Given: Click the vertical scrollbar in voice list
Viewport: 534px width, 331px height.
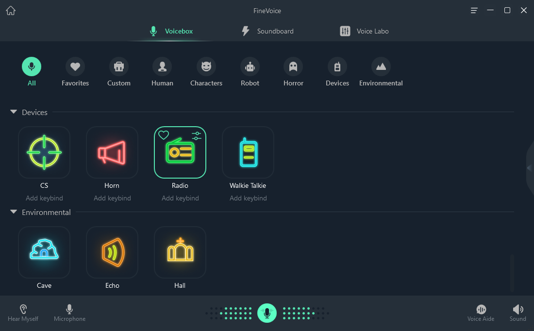Looking at the screenshot, I should coord(512,273).
